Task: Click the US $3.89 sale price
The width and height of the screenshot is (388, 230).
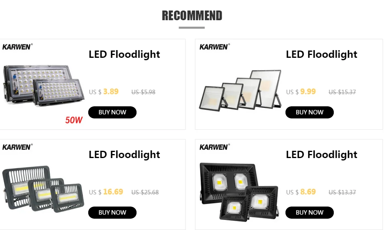Action: pyautogui.click(x=104, y=92)
